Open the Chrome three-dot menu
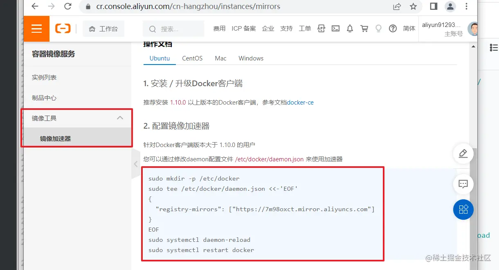The height and width of the screenshot is (270, 499). click(x=467, y=7)
